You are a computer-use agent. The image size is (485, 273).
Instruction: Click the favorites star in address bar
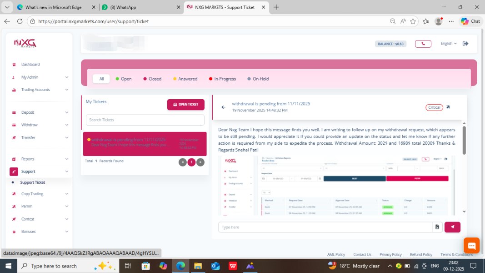coord(413,21)
